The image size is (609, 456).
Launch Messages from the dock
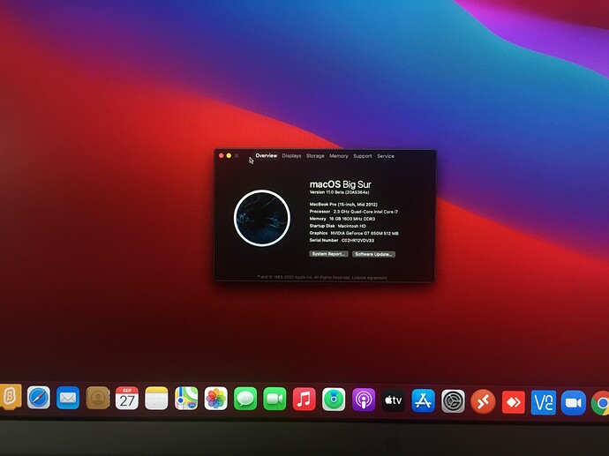[245, 399]
